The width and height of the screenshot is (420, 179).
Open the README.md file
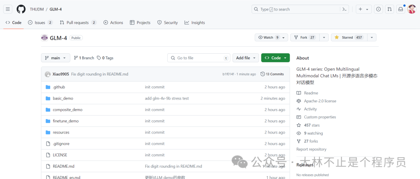coord(63,166)
